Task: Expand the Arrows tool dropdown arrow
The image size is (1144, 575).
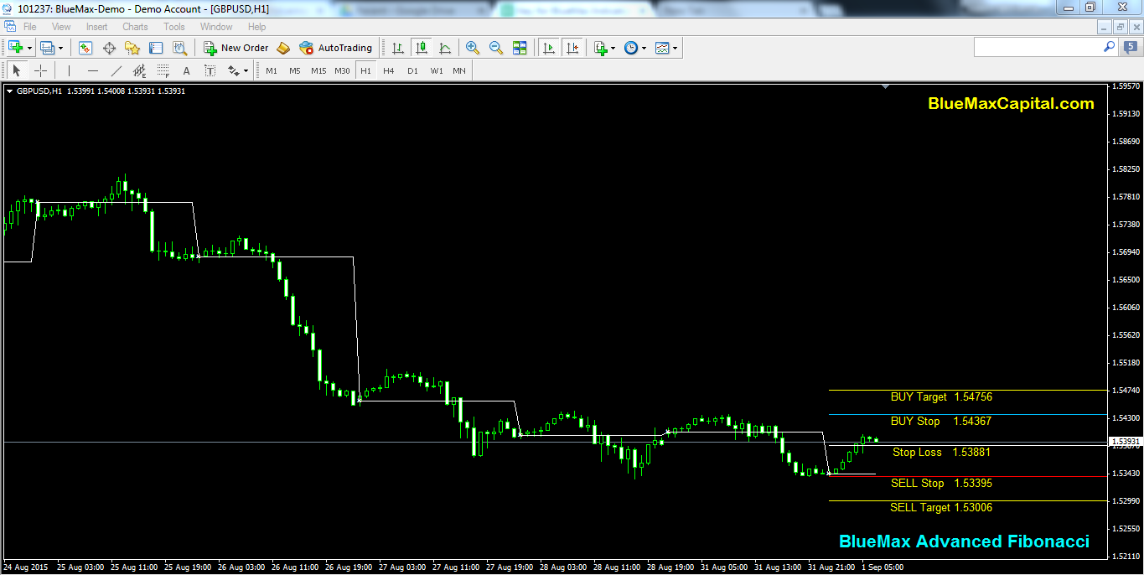Action: click(246, 70)
